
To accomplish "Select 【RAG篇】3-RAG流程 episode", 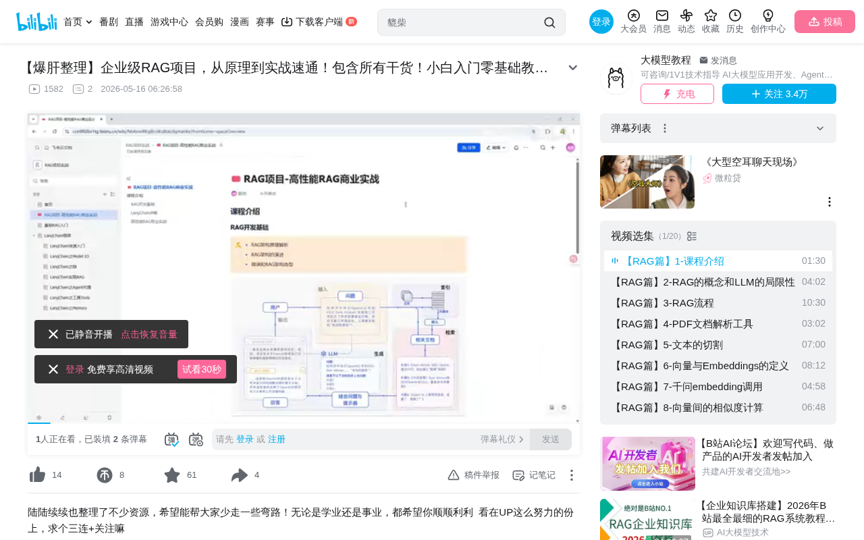I will [718, 303].
